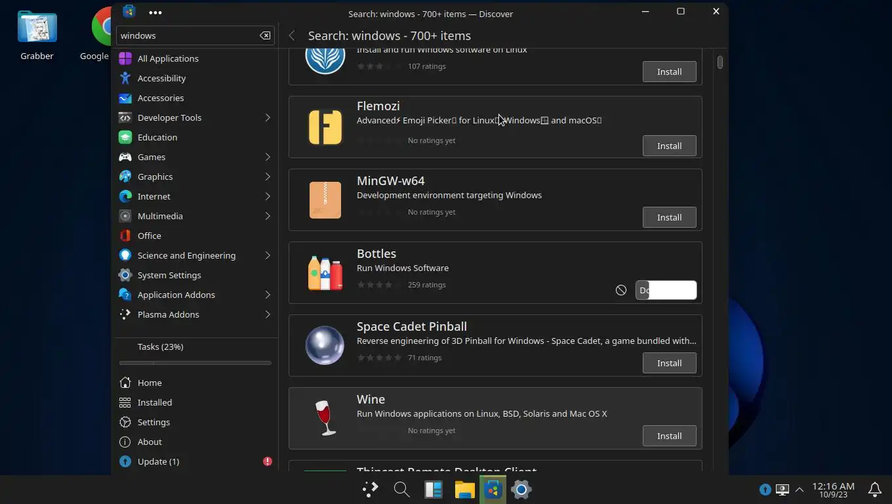This screenshot has height=504, width=892.
Task: Click the update alert badge icon
Action: coord(268,461)
